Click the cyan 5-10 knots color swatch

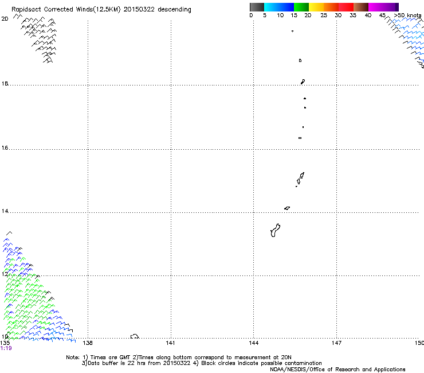pyautogui.click(x=271, y=7)
